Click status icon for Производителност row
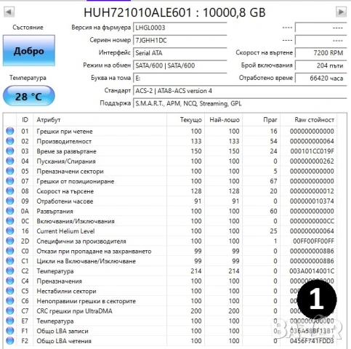The width and height of the screenshot is (351, 349). 10,141
